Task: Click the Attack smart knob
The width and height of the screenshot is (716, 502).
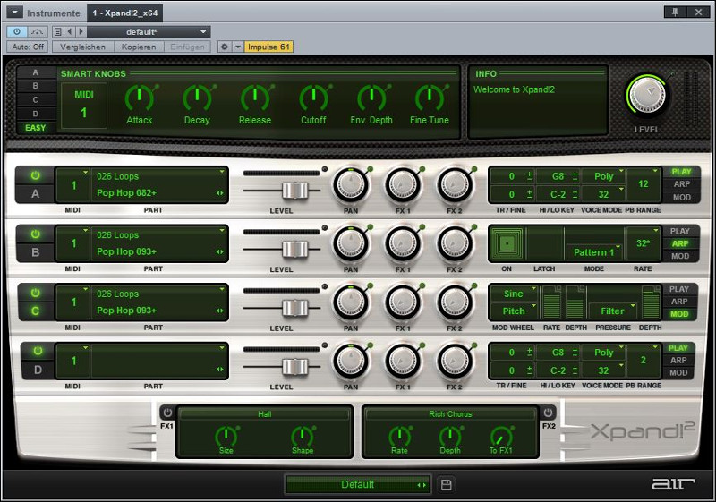Action: 140,98
